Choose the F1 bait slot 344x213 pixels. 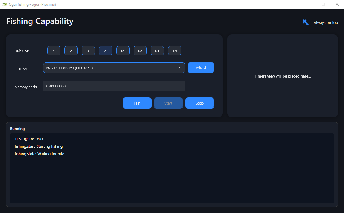[x=123, y=51]
